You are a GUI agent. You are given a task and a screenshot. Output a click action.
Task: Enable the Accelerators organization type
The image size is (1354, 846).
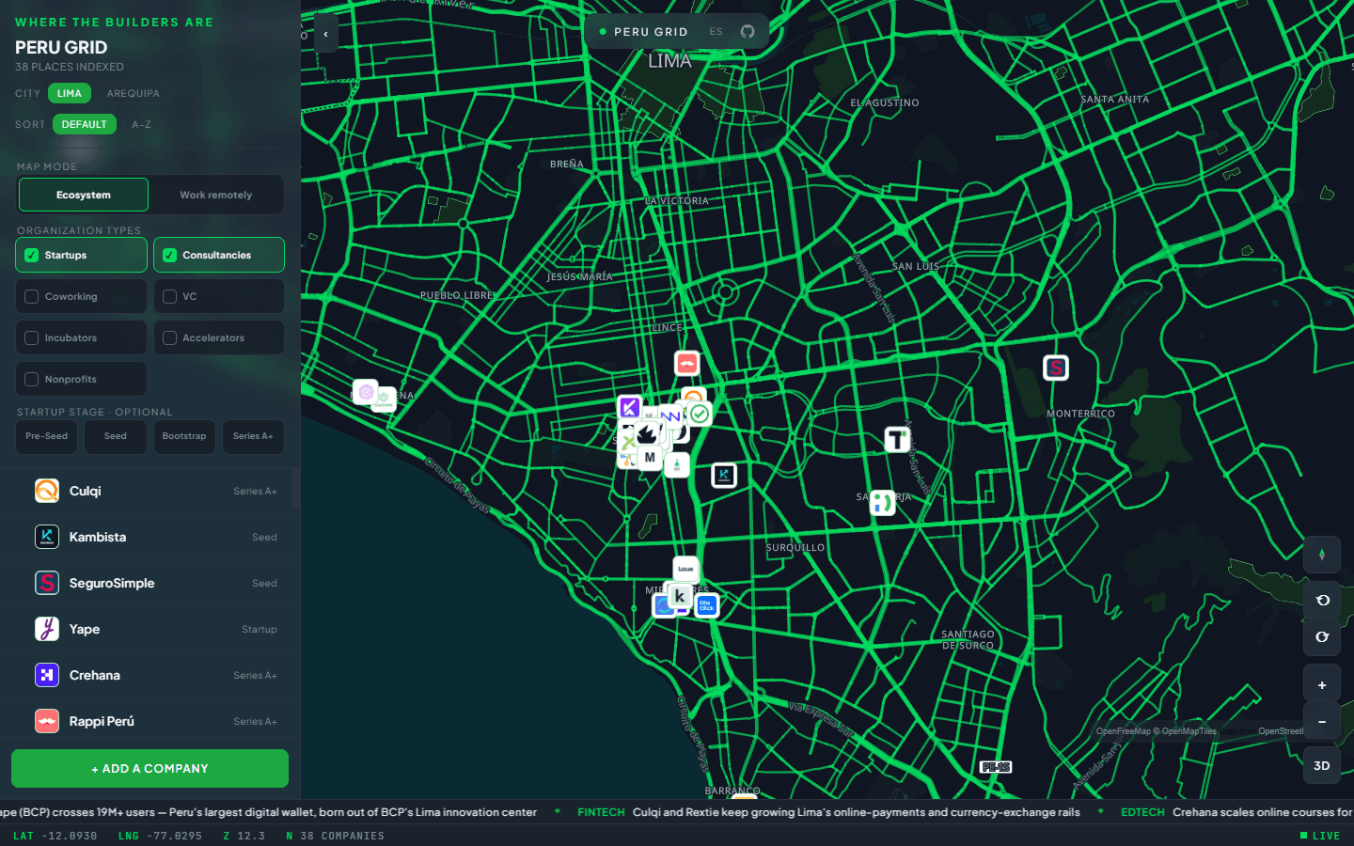coord(219,337)
